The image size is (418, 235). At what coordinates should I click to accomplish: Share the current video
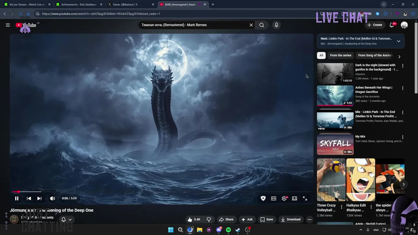(226, 219)
